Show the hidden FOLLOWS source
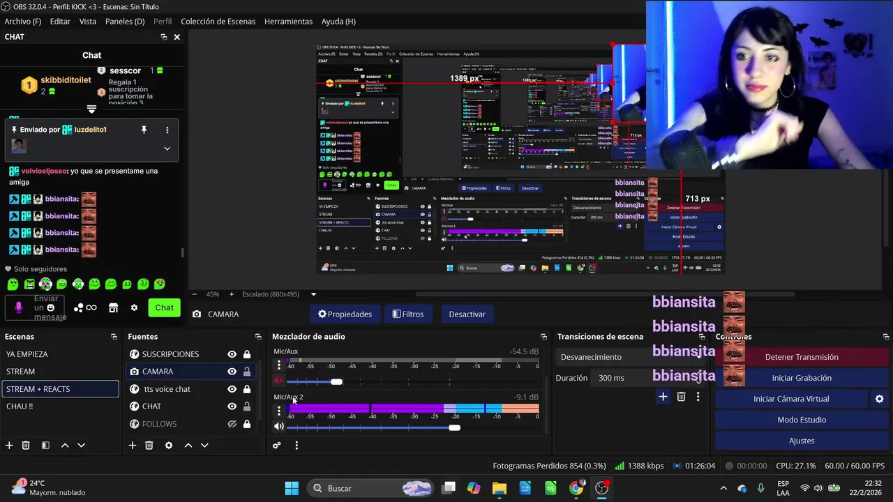The width and height of the screenshot is (893, 502). [x=232, y=424]
